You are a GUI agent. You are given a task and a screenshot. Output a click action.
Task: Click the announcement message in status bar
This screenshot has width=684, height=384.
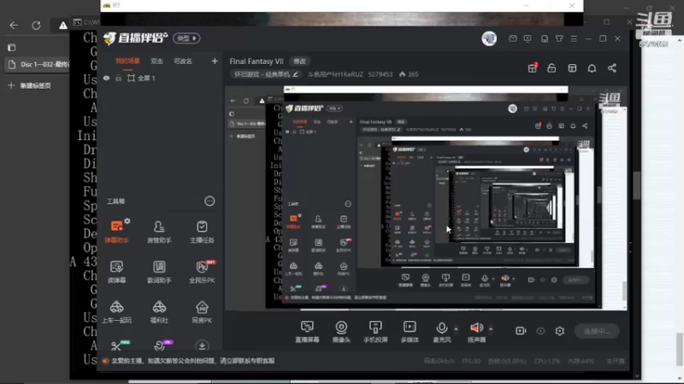193,360
